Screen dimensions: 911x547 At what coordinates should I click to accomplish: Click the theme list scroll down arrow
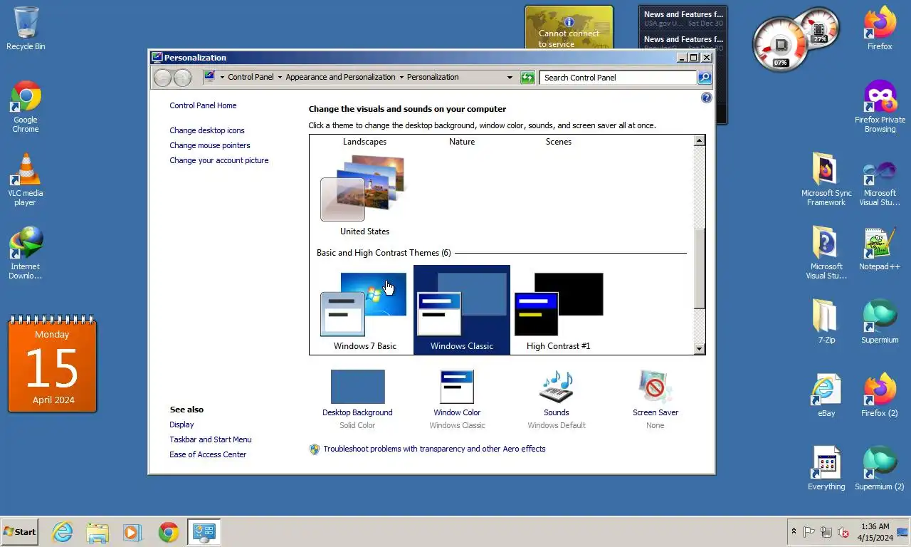(x=699, y=348)
